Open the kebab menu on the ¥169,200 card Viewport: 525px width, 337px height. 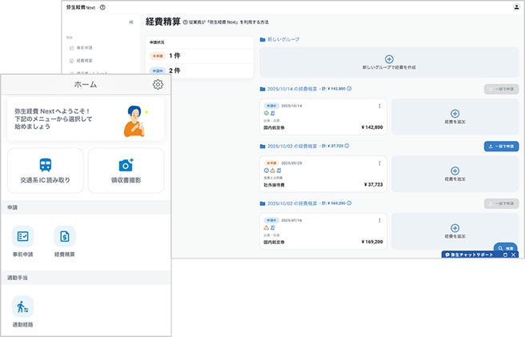coord(379,220)
